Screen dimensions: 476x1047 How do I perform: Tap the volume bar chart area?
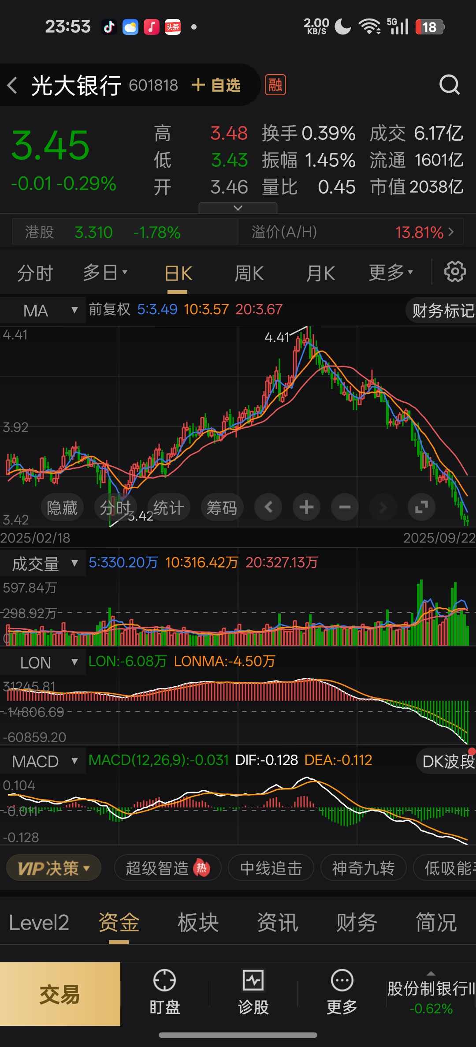coord(238,613)
